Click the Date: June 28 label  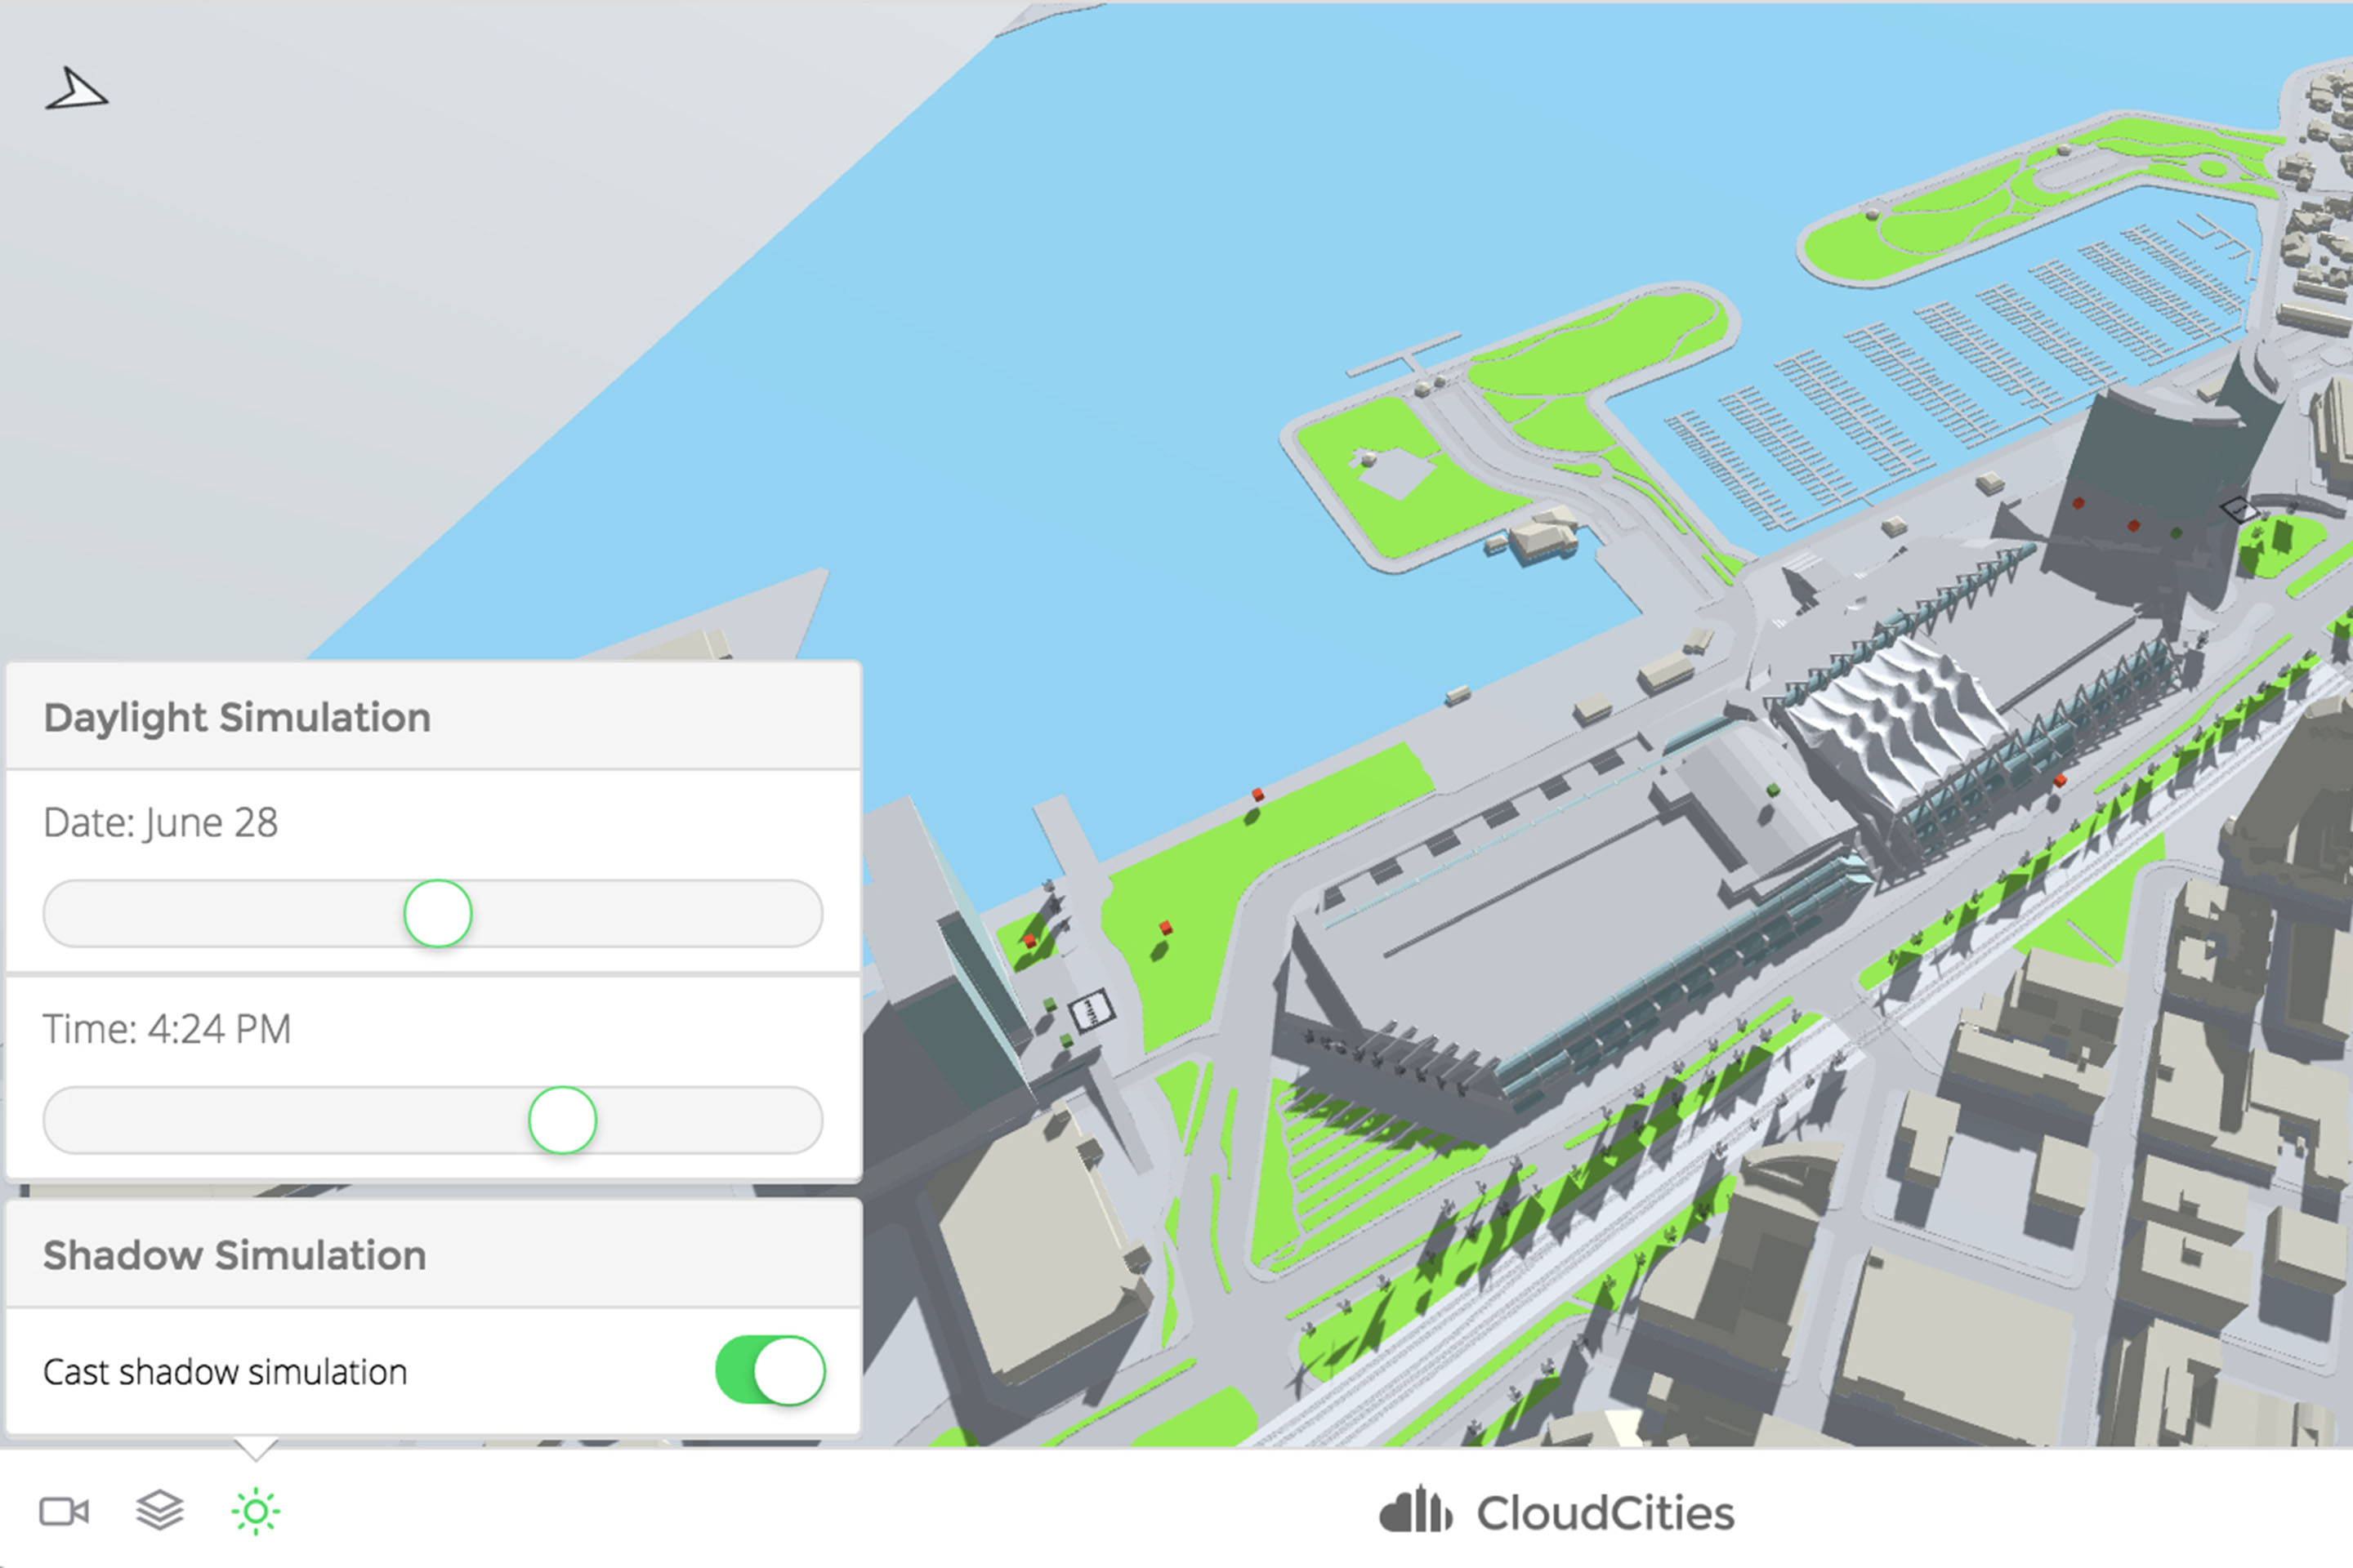160,822
